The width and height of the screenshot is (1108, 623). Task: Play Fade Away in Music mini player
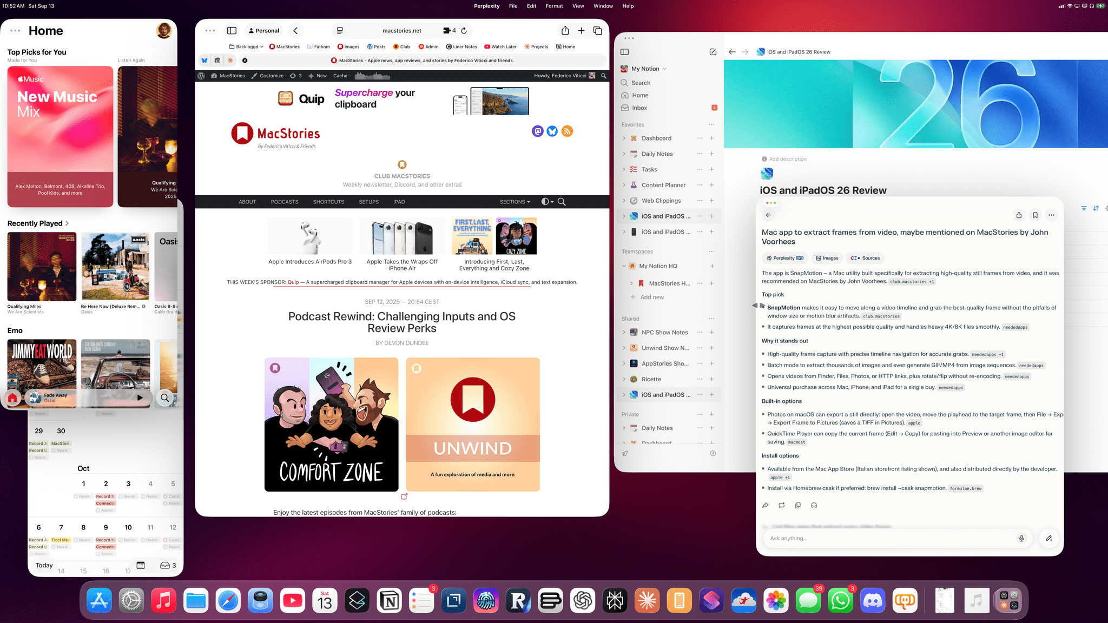coord(140,397)
